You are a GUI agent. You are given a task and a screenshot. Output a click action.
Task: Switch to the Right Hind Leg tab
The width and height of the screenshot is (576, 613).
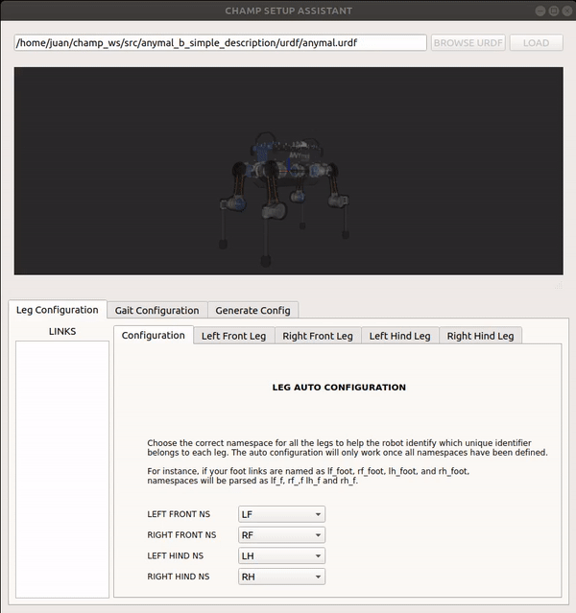[481, 336]
